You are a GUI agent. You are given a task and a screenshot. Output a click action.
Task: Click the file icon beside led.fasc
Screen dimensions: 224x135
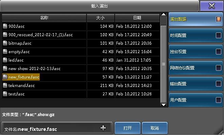pos(5,60)
